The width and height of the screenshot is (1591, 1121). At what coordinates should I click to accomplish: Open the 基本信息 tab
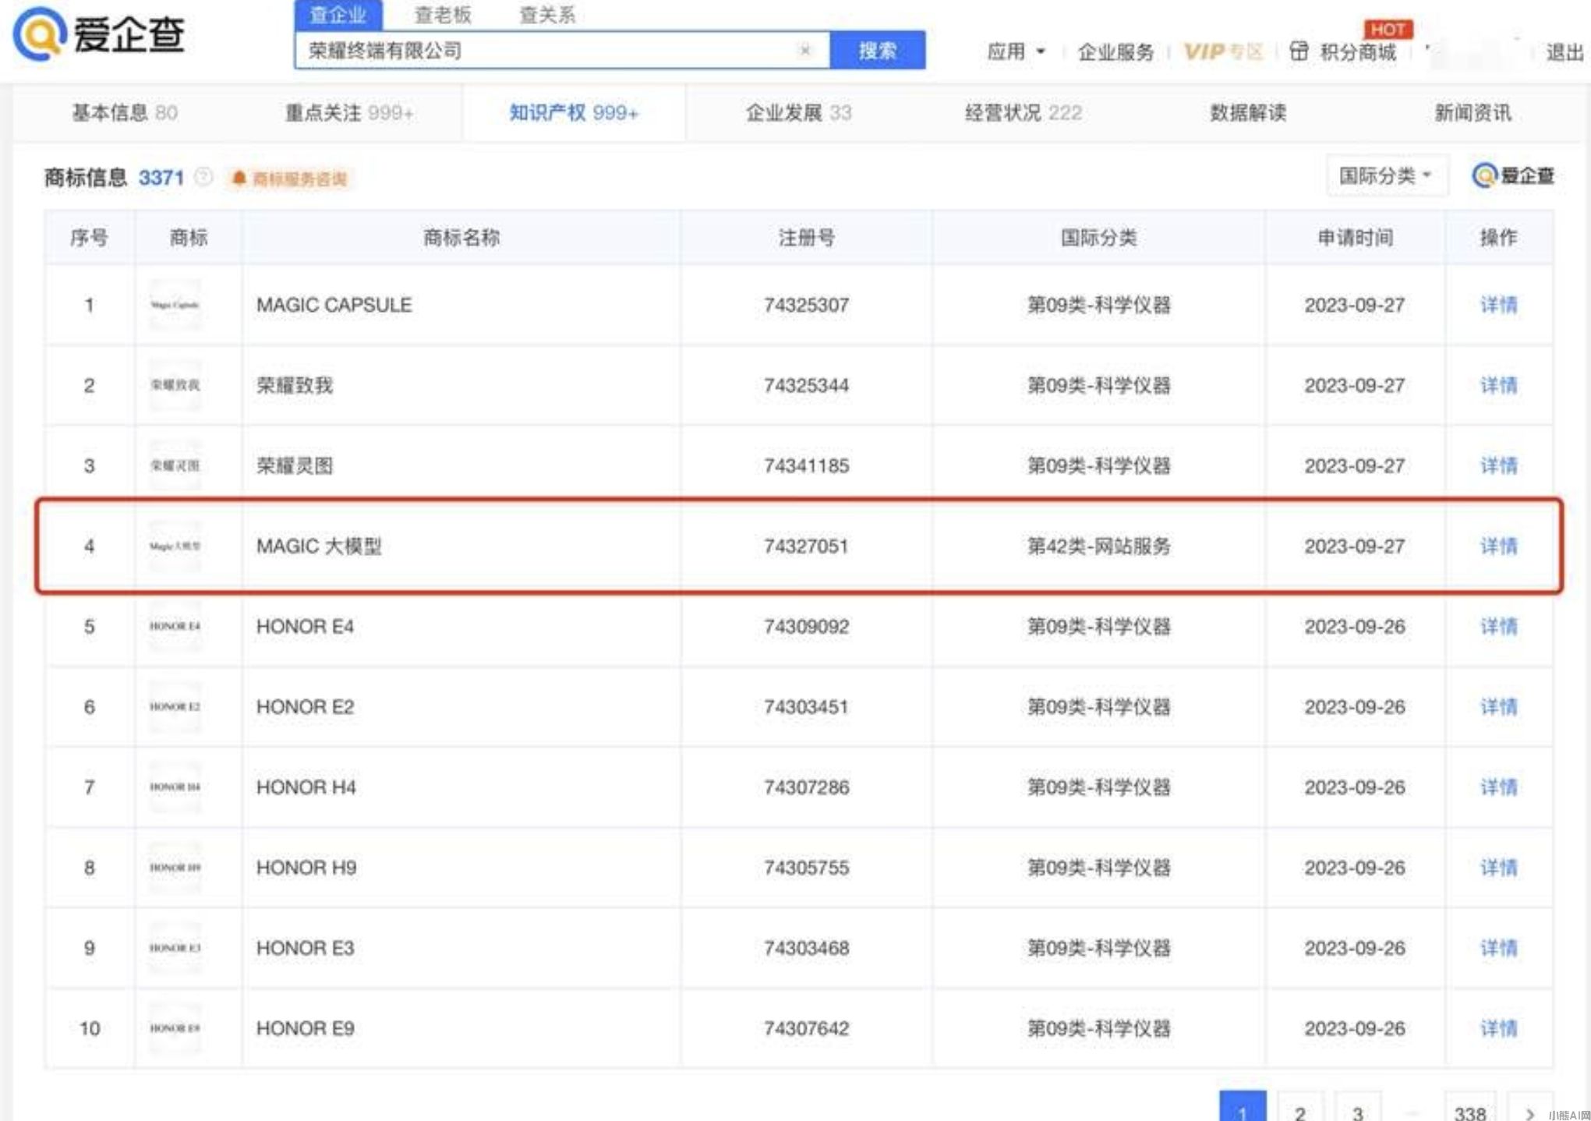tap(125, 113)
